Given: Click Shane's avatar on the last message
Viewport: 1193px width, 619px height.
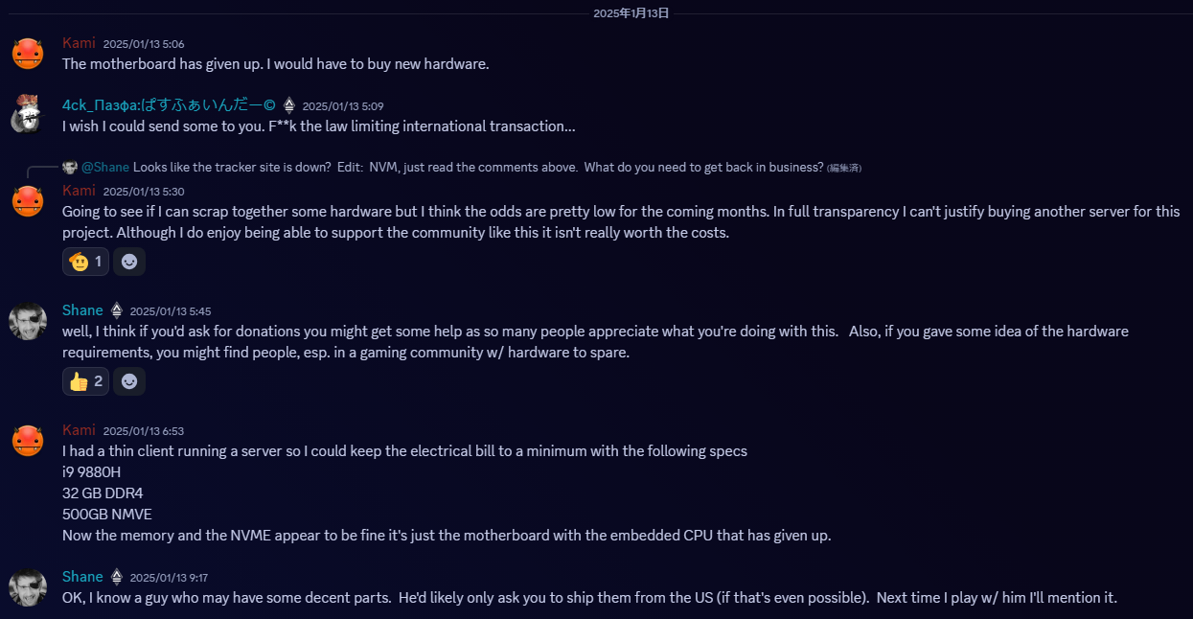Looking at the screenshot, I should tap(28, 586).
